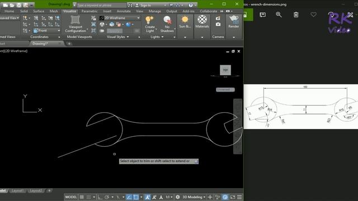Click the middle viewport icon in Model Viewports panel
This screenshot has height=201, width=358.
(93, 24)
